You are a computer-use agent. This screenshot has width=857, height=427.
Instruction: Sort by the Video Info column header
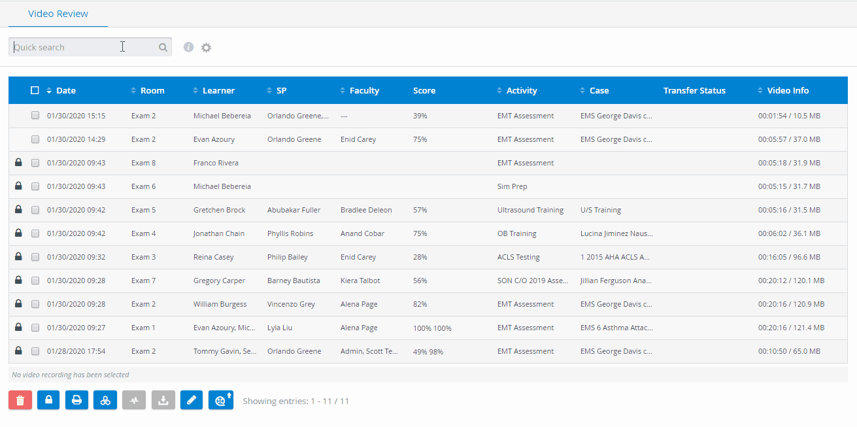click(x=783, y=90)
